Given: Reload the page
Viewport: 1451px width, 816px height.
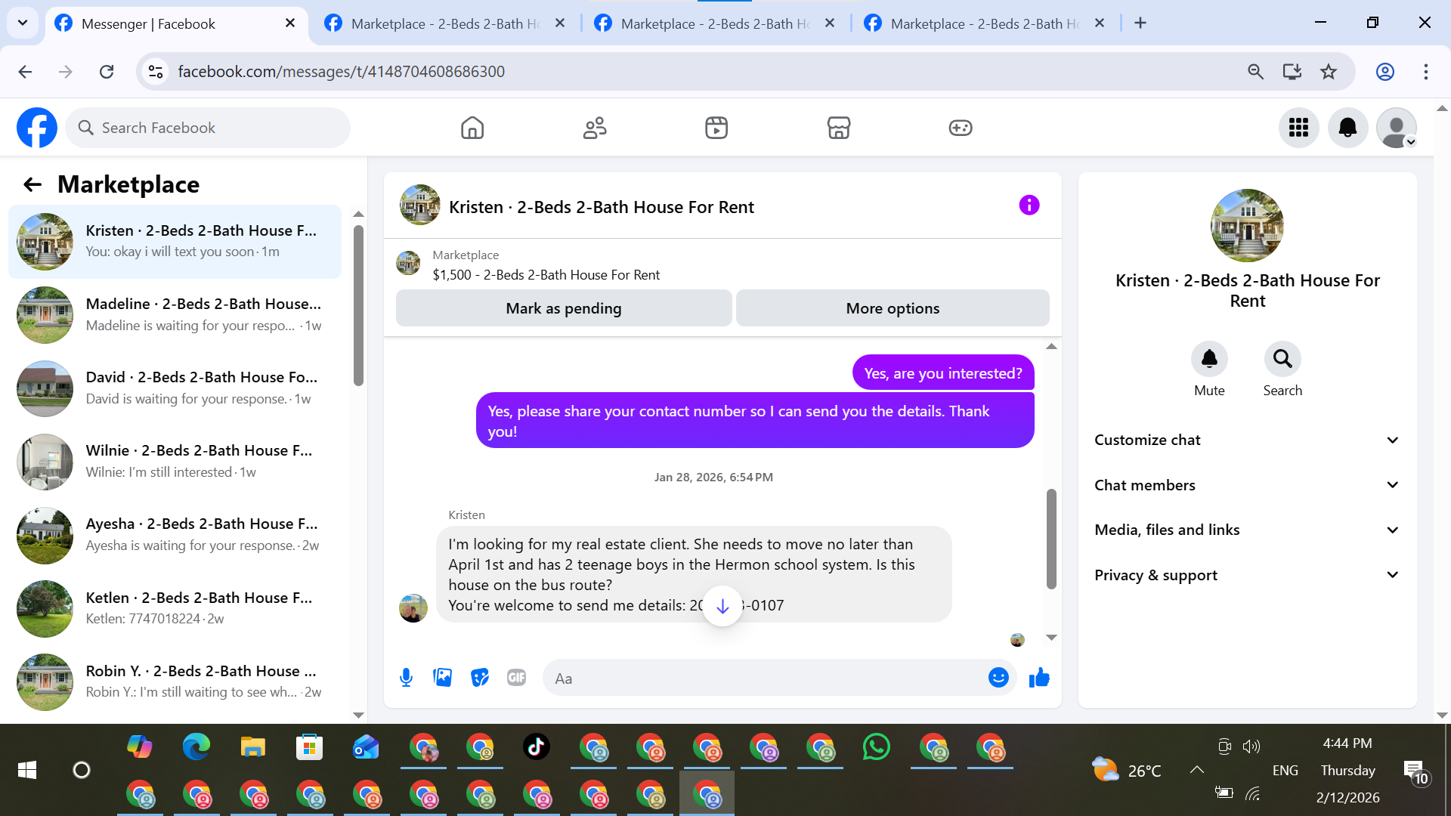Looking at the screenshot, I should click(107, 72).
